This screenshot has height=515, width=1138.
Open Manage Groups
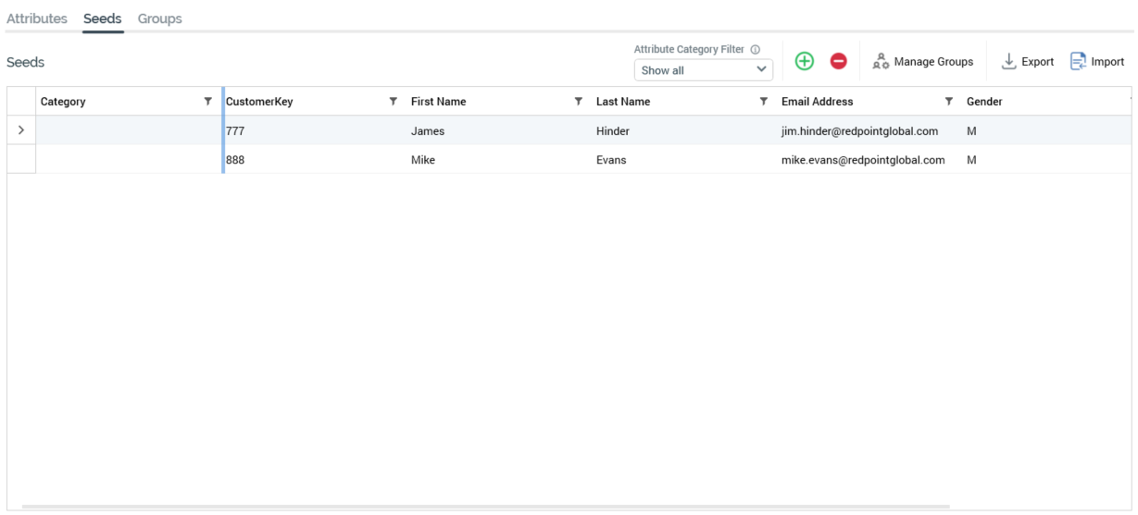pyautogui.click(x=922, y=62)
